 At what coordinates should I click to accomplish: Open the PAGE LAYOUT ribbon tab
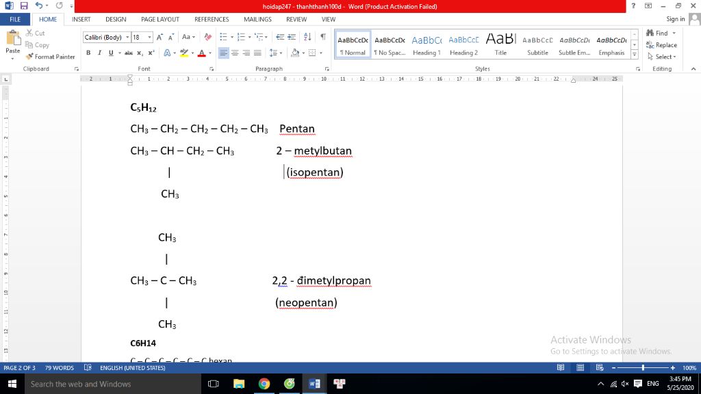pos(160,19)
